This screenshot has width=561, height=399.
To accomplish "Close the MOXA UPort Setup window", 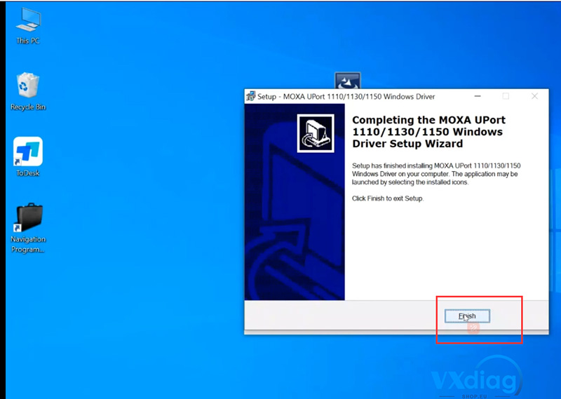I will click(x=534, y=96).
